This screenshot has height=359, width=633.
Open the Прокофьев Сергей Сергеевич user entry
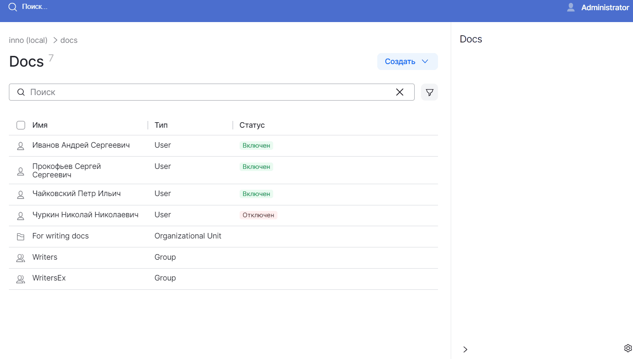tap(67, 170)
